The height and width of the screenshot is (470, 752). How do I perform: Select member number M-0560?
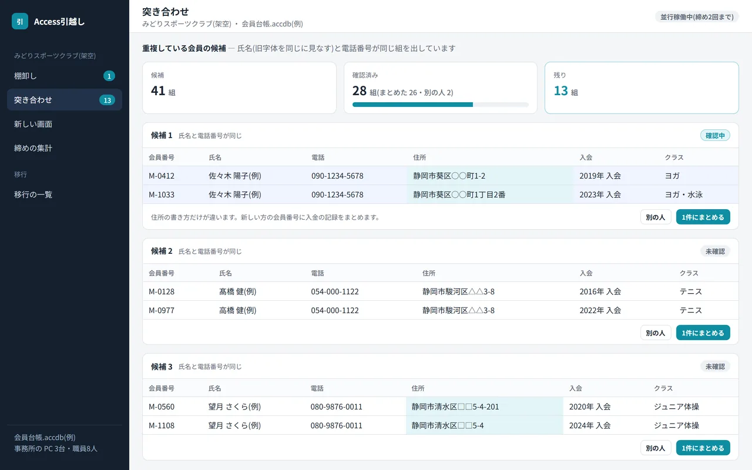(x=162, y=407)
